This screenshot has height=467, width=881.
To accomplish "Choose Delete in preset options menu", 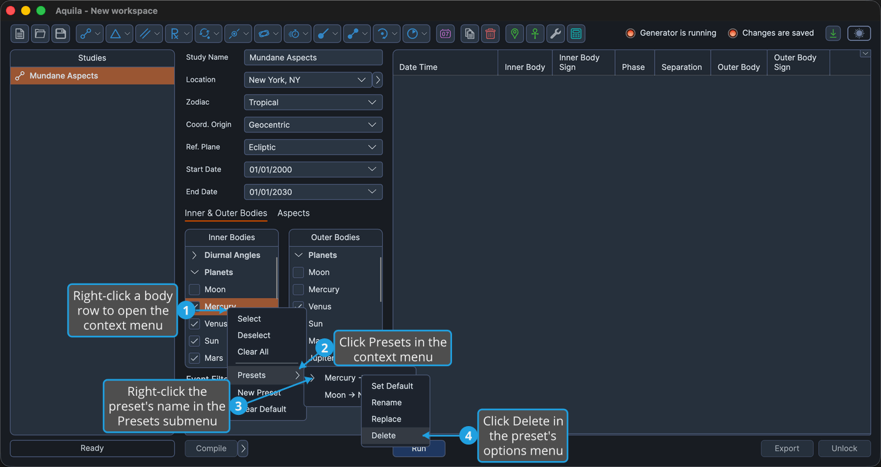I will 395,435.
